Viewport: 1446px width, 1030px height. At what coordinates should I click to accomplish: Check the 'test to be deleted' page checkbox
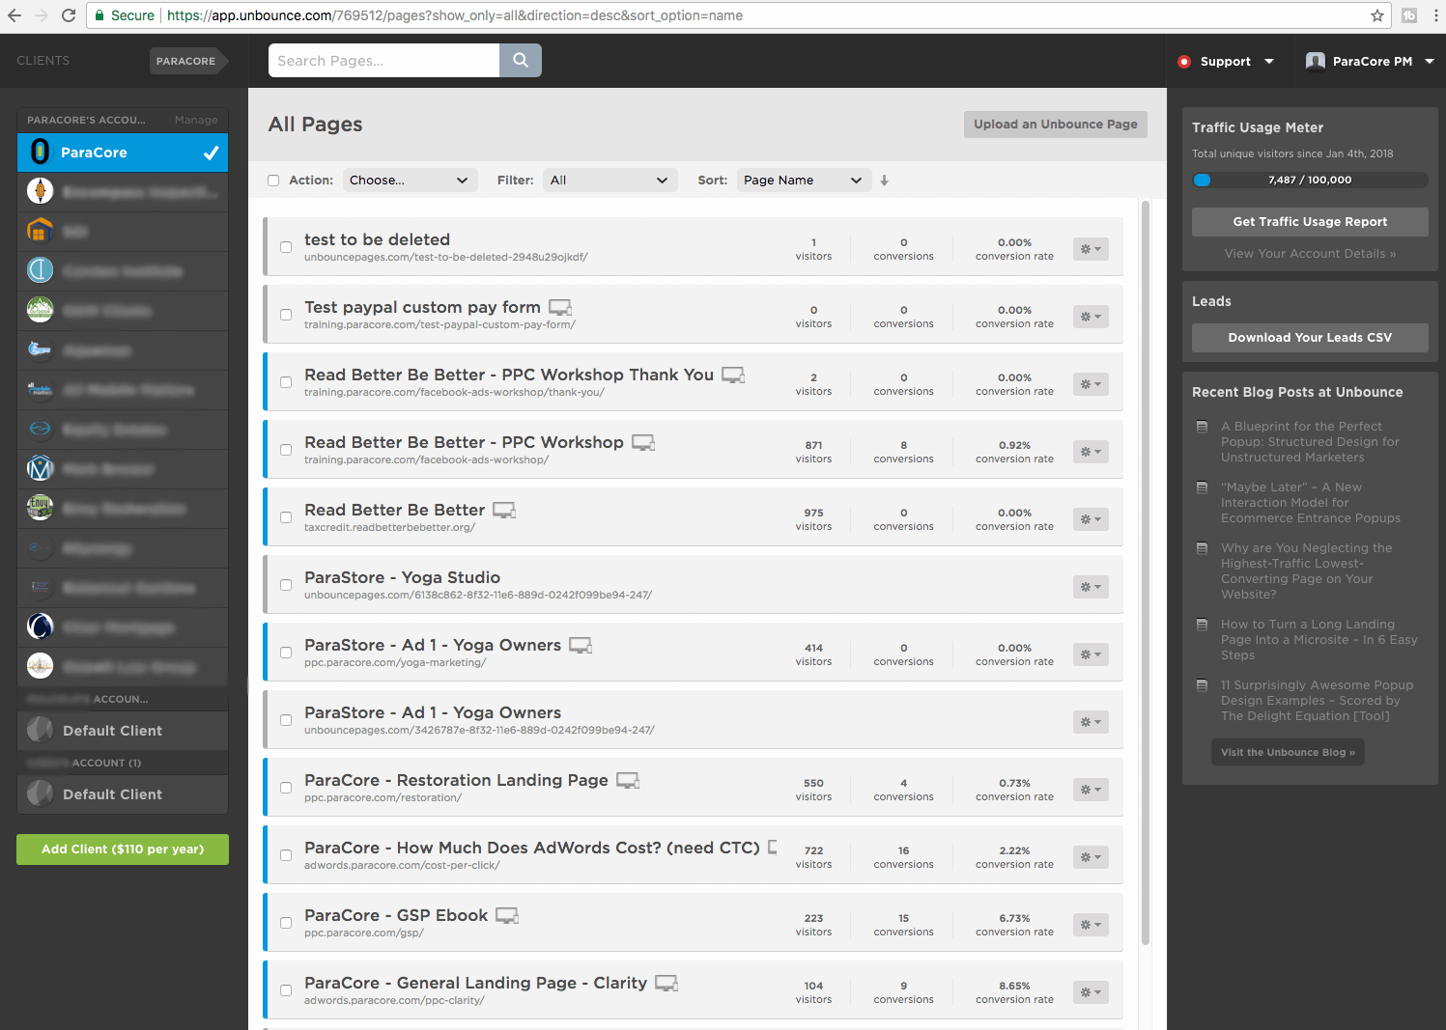coord(286,247)
